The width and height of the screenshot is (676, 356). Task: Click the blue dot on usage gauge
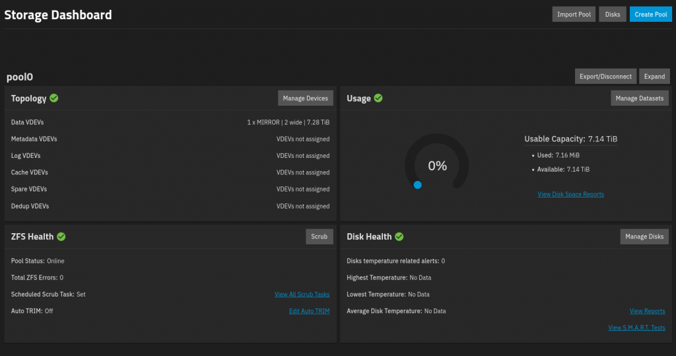(417, 185)
